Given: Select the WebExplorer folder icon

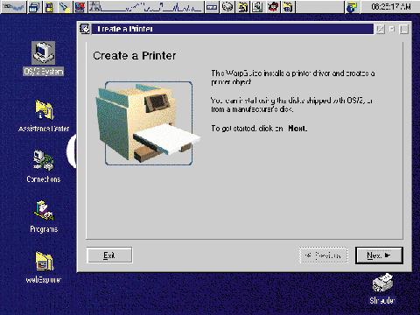Looking at the screenshot, I should [x=44, y=268].
